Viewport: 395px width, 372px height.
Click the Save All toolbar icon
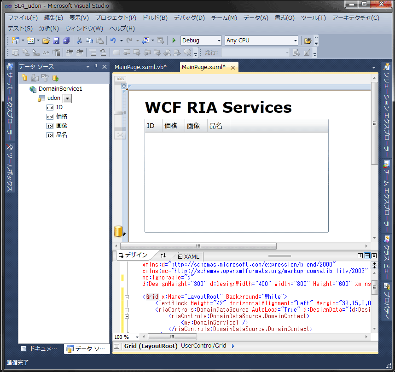[66, 41]
